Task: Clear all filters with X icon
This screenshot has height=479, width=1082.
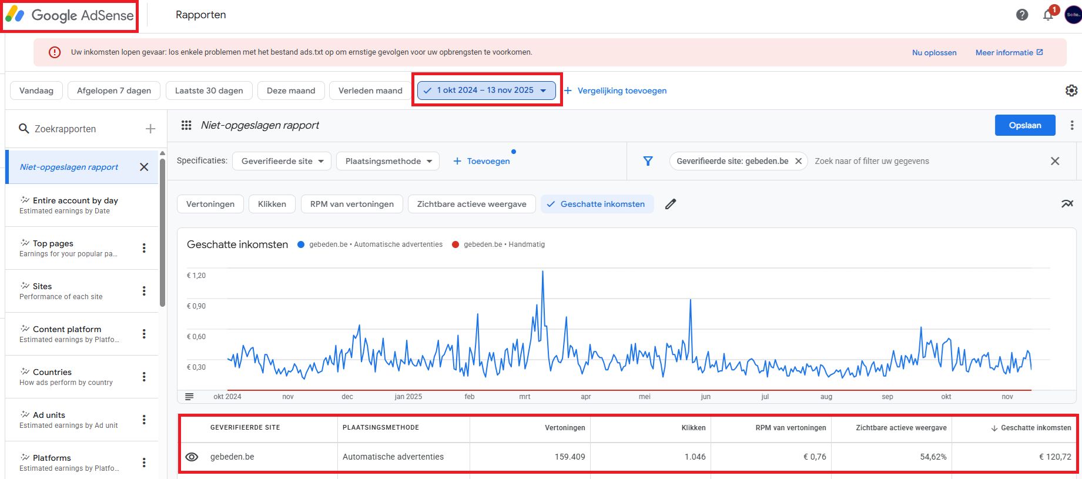Action: [x=1055, y=161]
